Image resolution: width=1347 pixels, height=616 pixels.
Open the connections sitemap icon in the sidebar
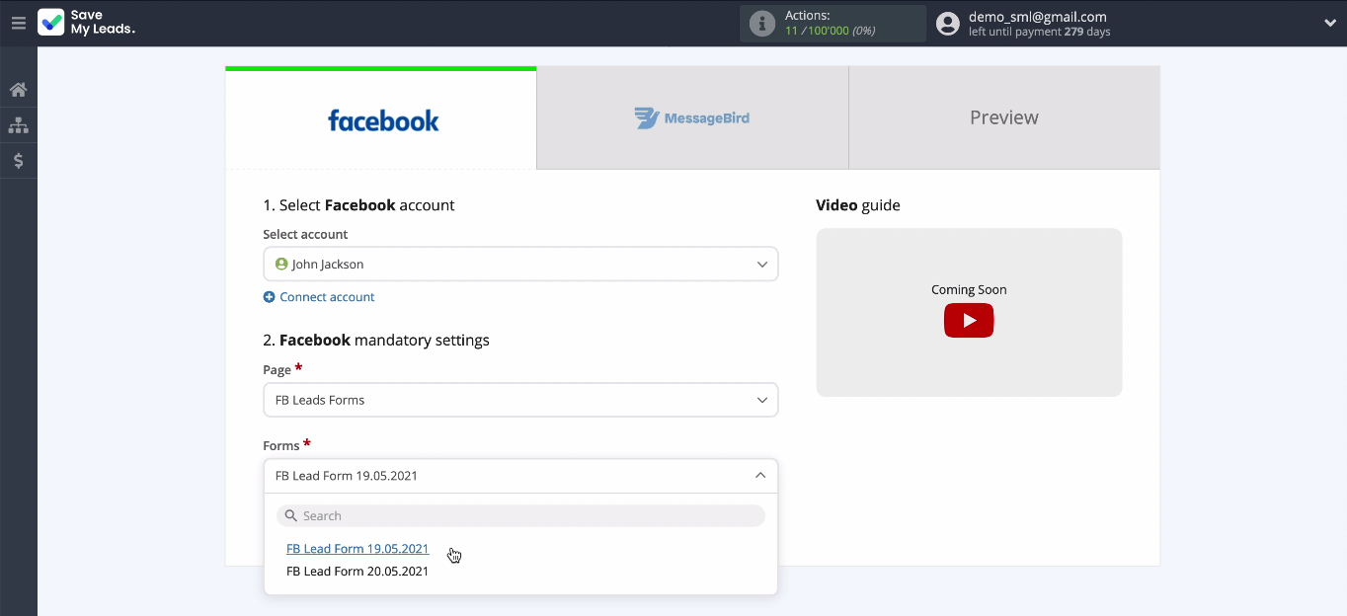click(18, 125)
